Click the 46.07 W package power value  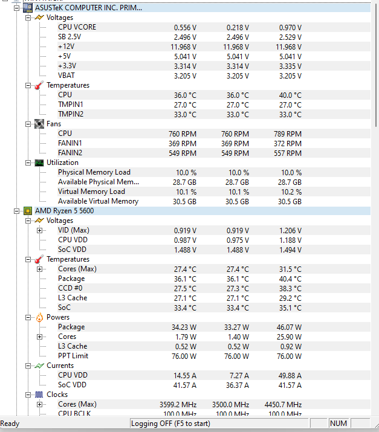click(289, 327)
